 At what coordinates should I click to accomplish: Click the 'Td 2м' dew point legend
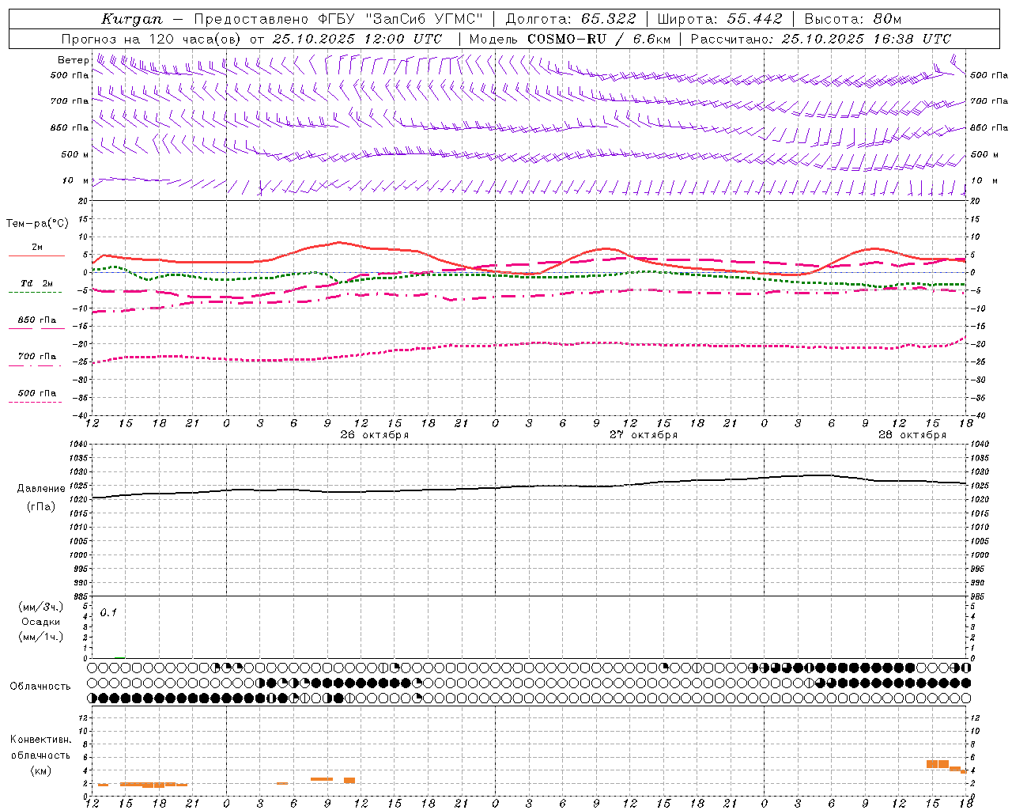pyautogui.click(x=36, y=283)
